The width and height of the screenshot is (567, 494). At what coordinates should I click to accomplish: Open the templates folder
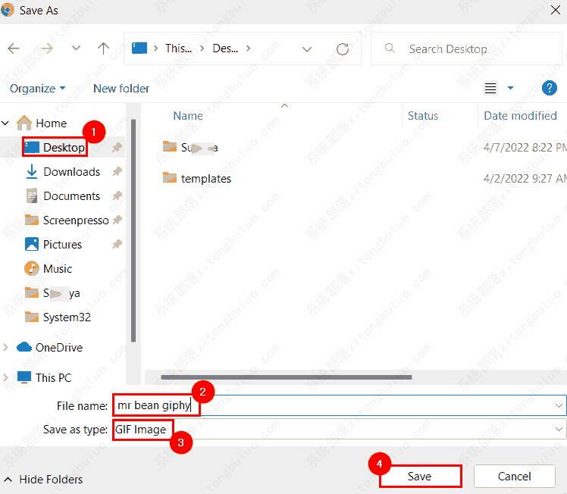pyautogui.click(x=205, y=179)
